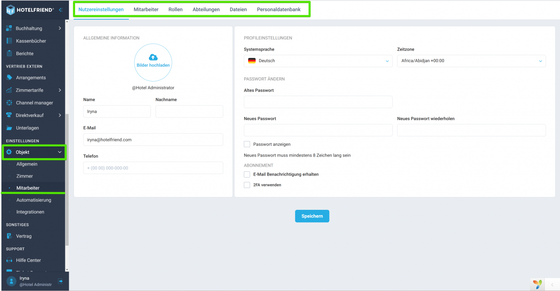Click the Hilfe Center icon
Image resolution: width=560 pixels, height=291 pixels.
click(x=9, y=260)
